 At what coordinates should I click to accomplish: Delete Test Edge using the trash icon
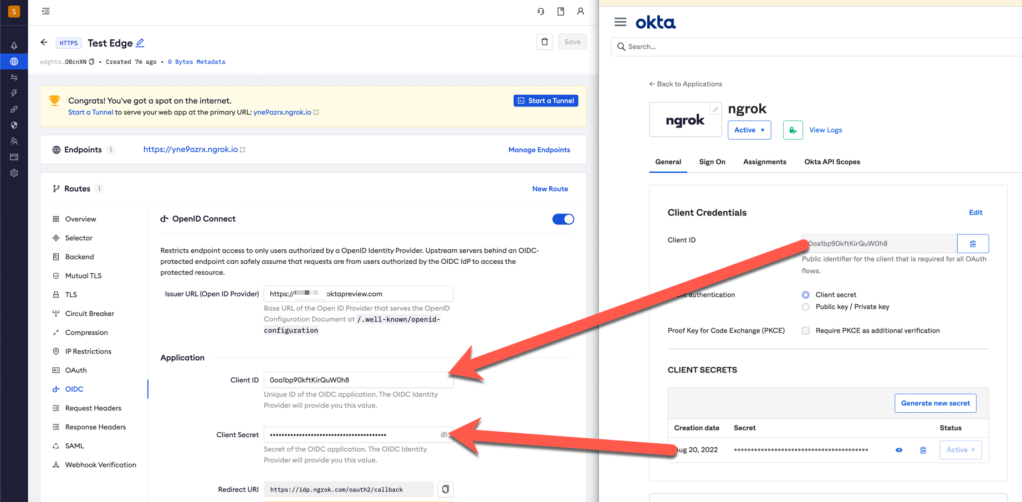pos(544,42)
